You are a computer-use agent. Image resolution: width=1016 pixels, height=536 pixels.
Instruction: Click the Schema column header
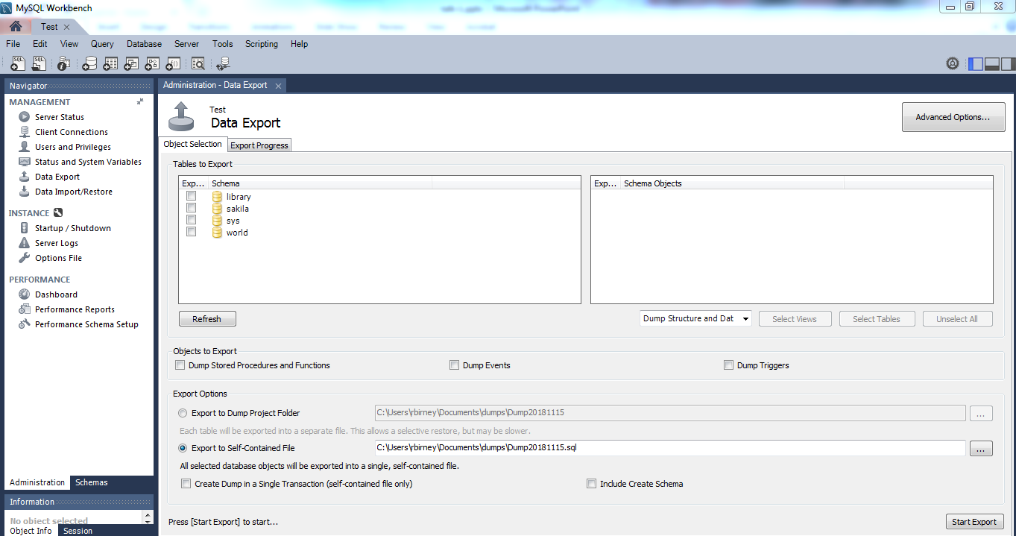click(319, 183)
